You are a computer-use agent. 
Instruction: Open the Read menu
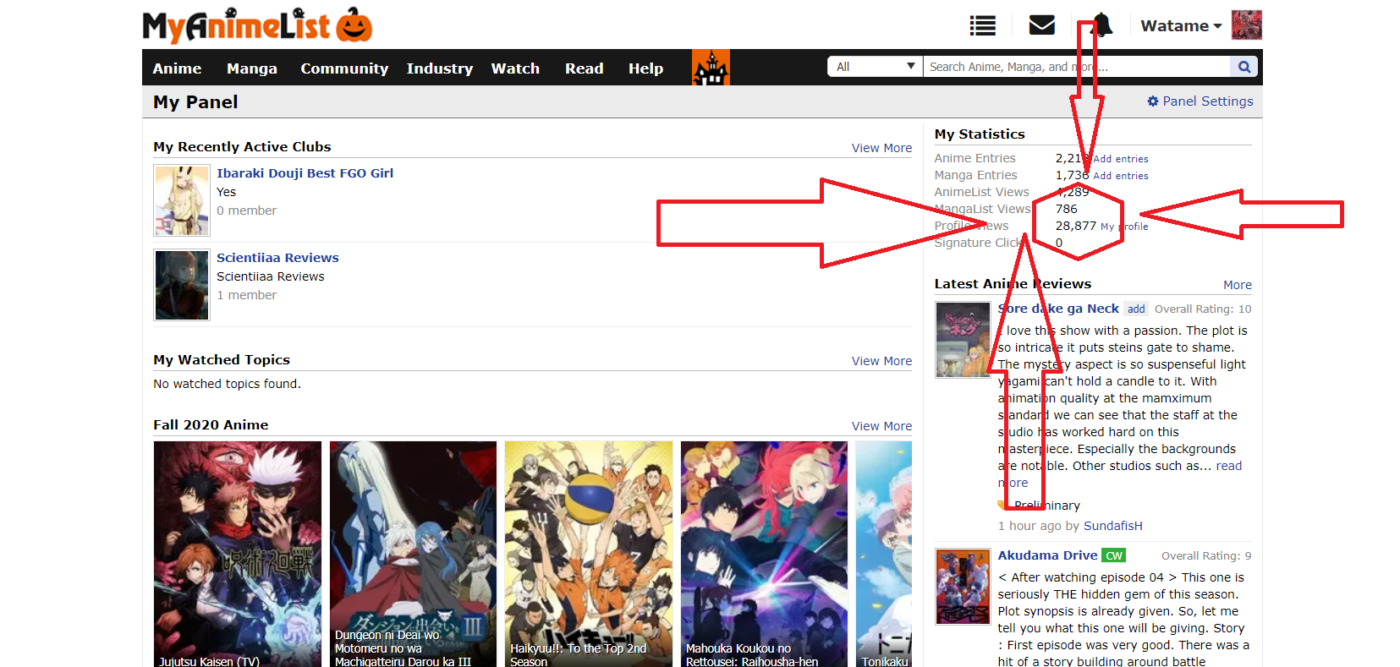point(584,68)
